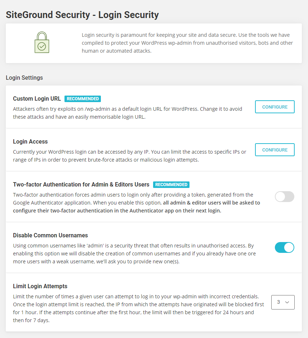Image resolution: width=308 pixels, height=338 pixels.
Task: Enable the Two-factor Authentication toggle
Action: (284, 197)
